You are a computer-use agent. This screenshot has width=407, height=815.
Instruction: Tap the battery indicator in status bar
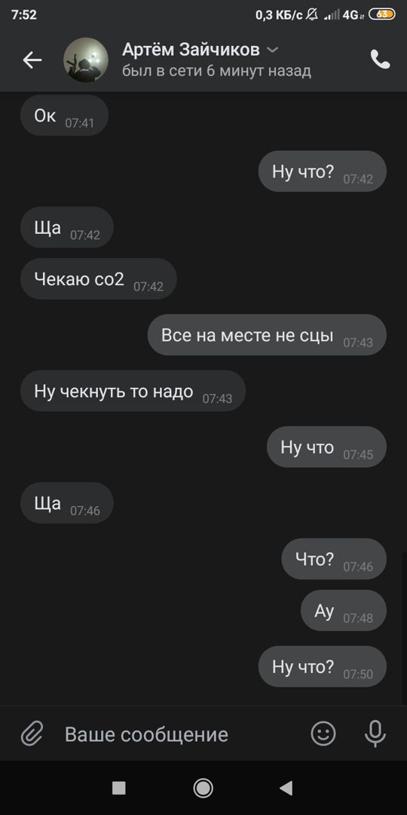click(381, 14)
